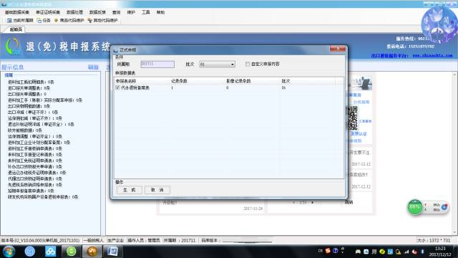Click 进口报关单 entry in the reminder list
Viewport: 458px width, 258px height.
pos(29,88)
